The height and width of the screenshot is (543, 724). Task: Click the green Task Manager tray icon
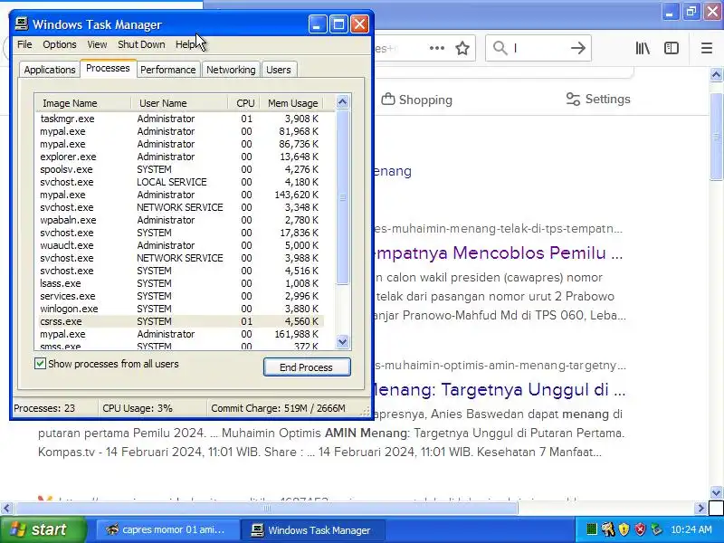point(592,529)
